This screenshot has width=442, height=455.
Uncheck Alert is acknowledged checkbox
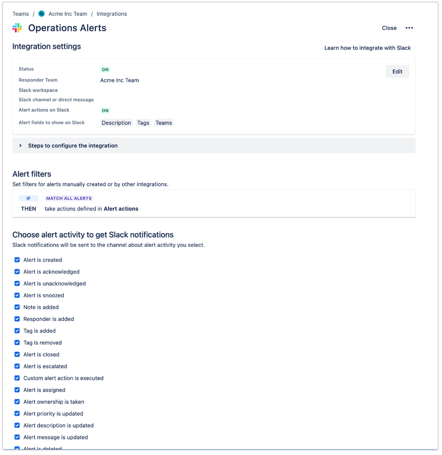[17, 271]
